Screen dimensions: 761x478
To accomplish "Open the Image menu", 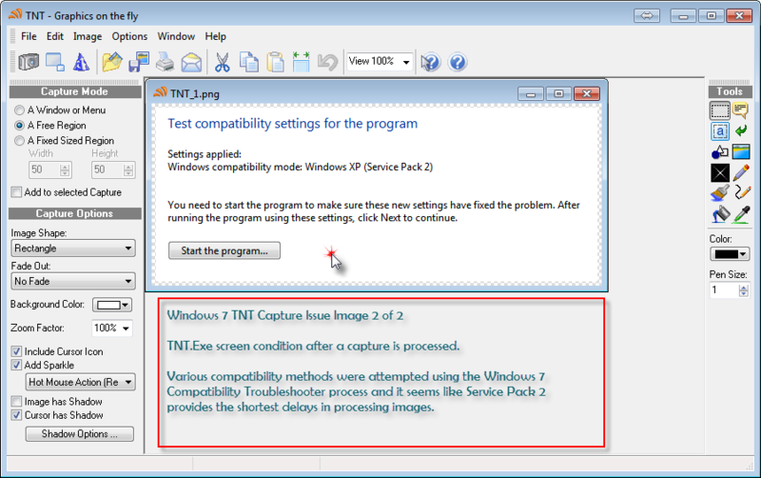I will pyautogui.click(x=88, y=36).
